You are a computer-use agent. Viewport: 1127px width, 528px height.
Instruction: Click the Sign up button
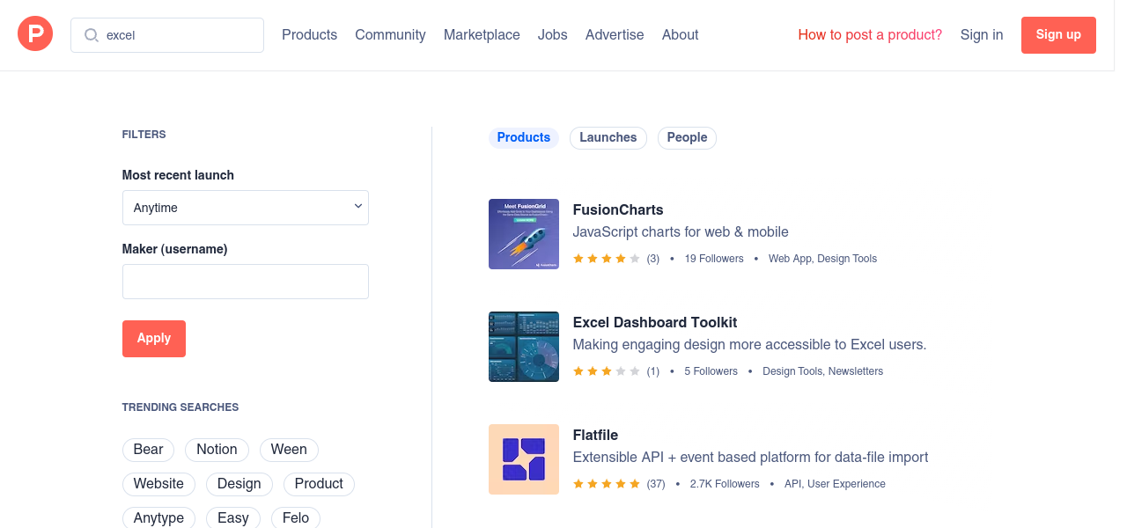(1057, 35)
